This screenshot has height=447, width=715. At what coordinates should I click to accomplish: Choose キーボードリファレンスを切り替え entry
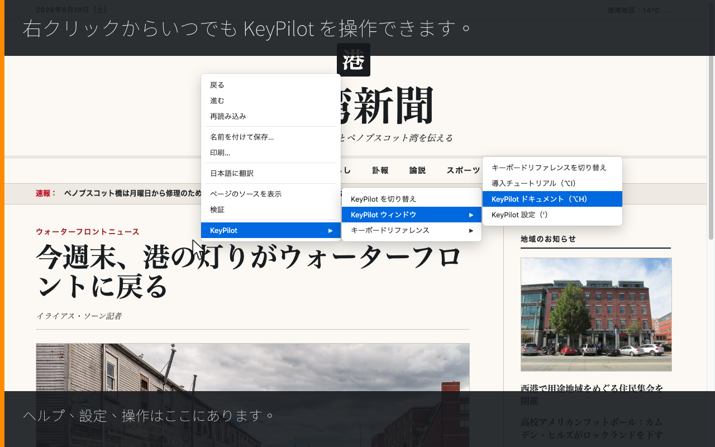(x=552, y=168)
